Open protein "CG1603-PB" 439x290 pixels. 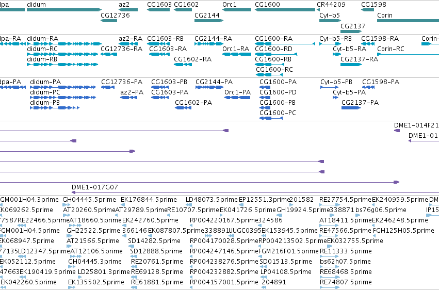pyautogui.click(x=160, y=87)
